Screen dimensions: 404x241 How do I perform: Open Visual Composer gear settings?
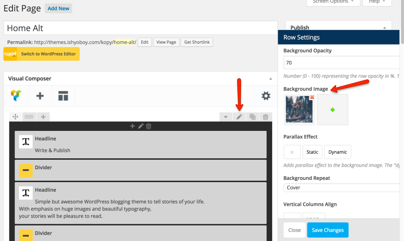(266, 96)
